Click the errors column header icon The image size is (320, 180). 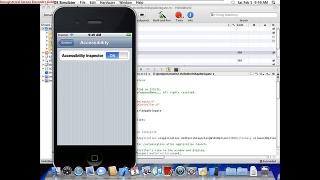pos(254,25)
